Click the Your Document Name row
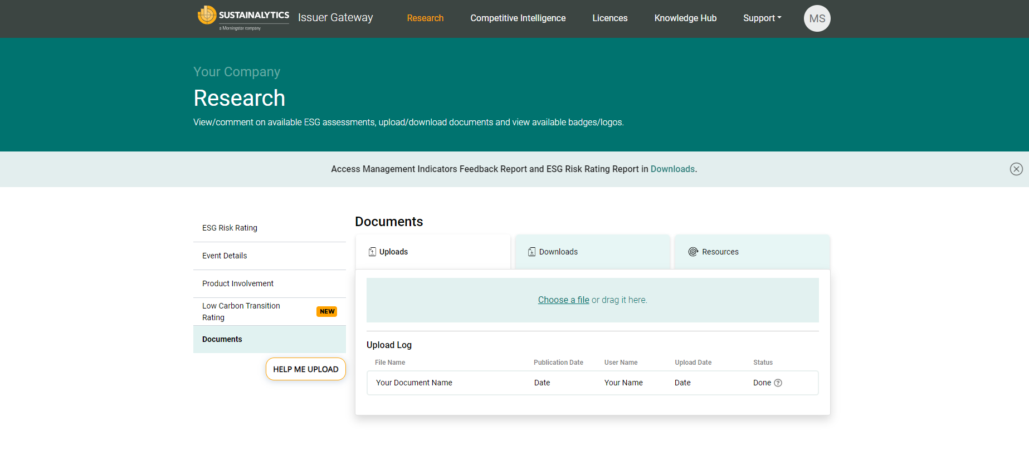Viewport: 1029px width, 460px height. coord(414,383)
